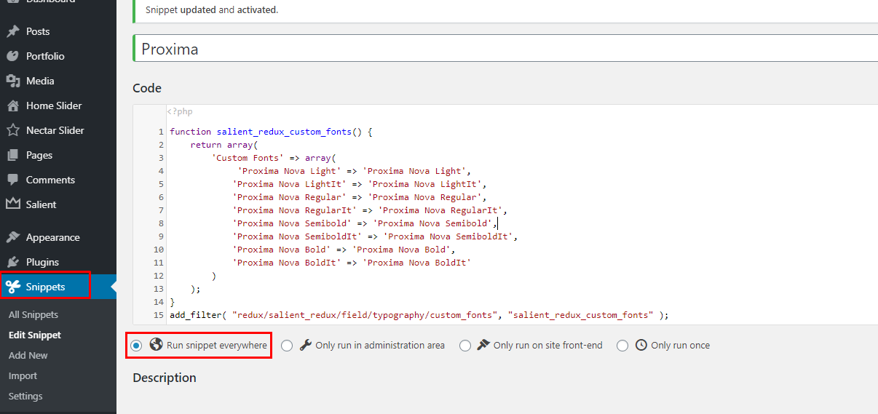Select Only run on site front-end radio
The height and width of the screenshot is (414, 878).
[x=465, y=346]
